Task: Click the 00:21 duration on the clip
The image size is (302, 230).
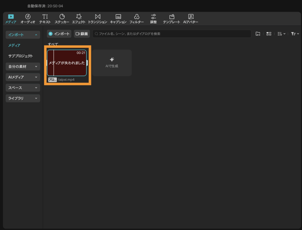Action: [81, 53]
